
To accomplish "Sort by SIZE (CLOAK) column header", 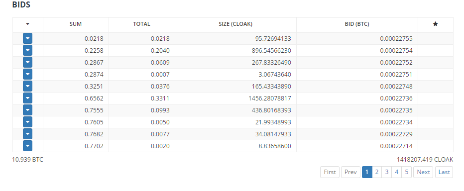I will 235,24.
